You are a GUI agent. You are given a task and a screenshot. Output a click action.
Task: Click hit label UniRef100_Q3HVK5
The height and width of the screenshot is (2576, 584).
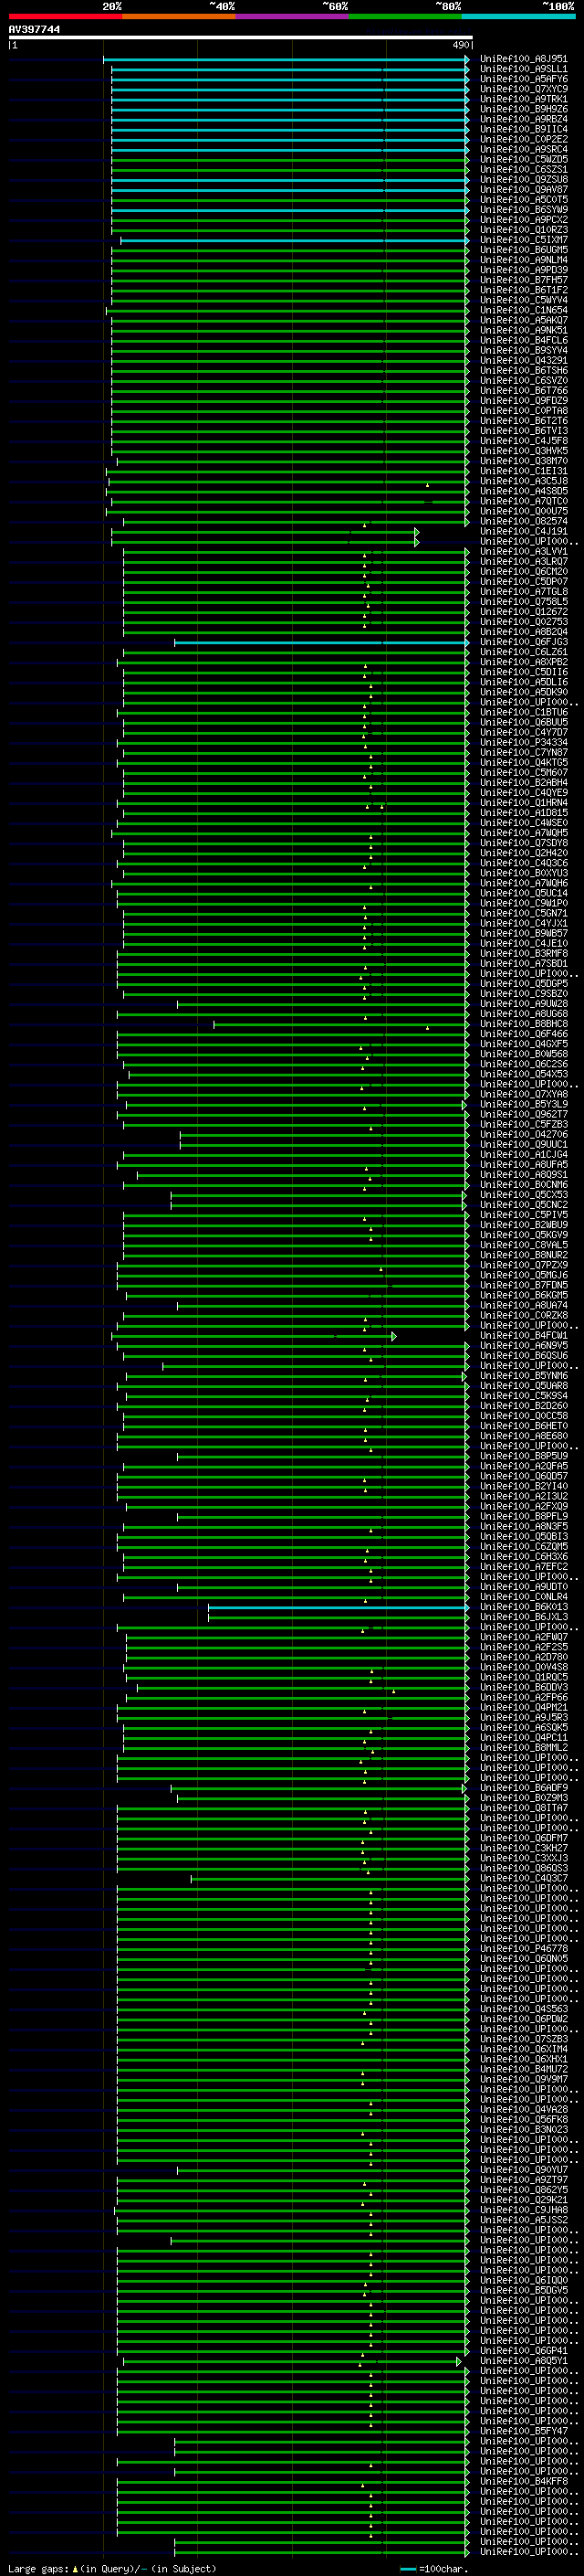(523, 451)
